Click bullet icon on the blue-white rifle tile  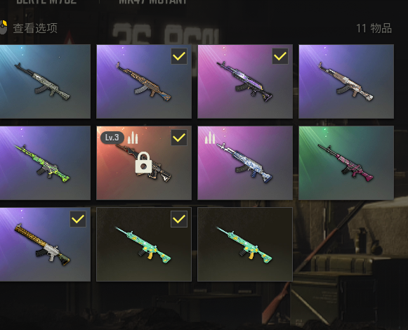pos(210,138)
